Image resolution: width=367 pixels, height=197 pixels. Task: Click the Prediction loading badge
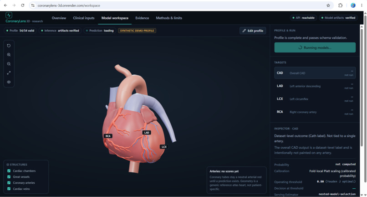click(100, 31)
